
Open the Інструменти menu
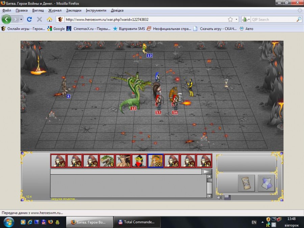[x=96, y=10]
